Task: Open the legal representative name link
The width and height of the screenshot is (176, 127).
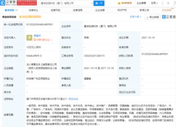Action: click(x=37, y=36)
